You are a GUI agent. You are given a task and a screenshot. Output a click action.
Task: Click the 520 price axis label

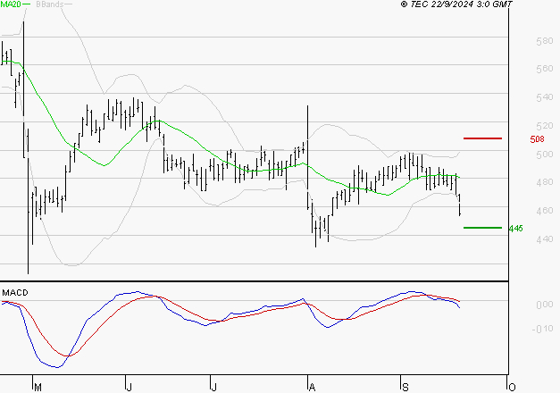(x=544, y=126)
